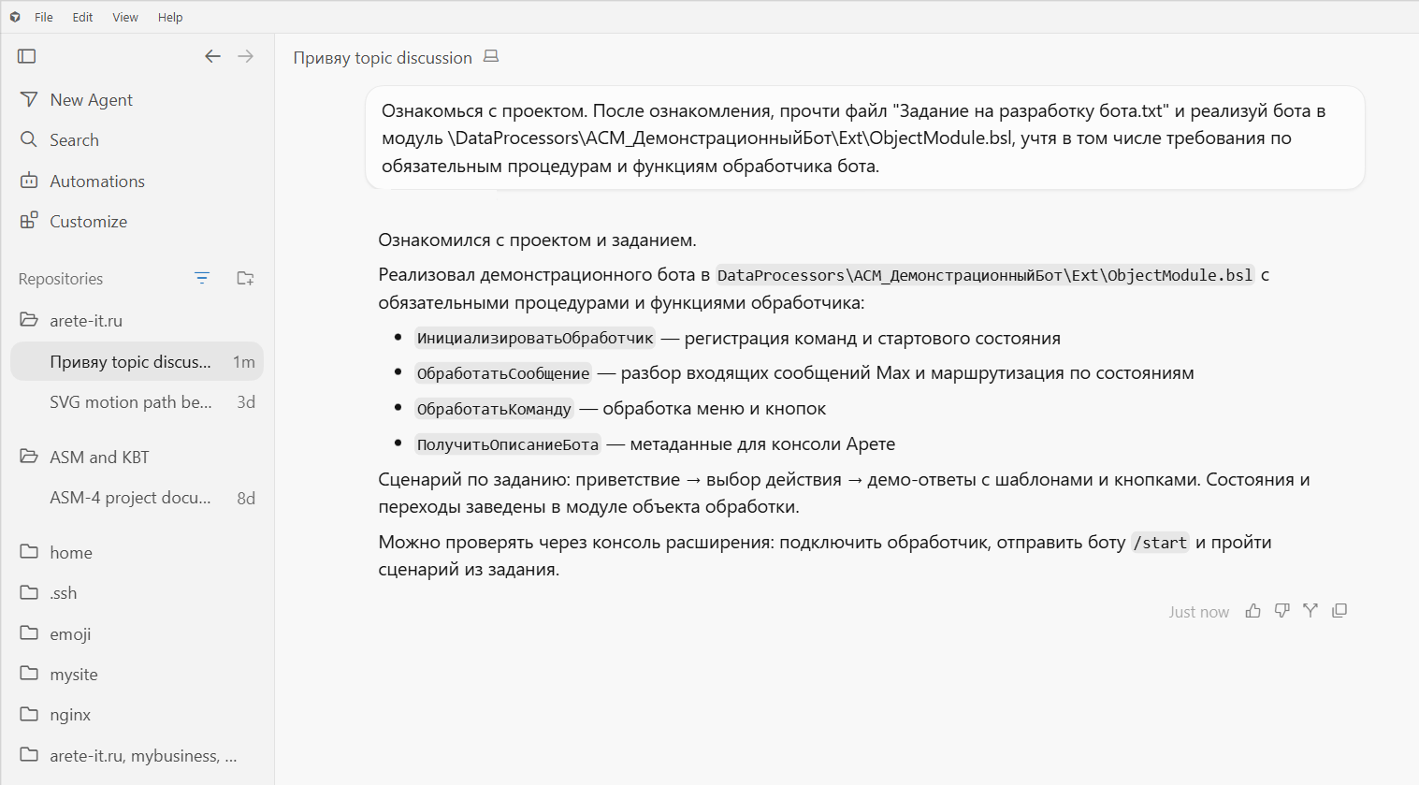Click the .ssh folder icon
Viewport: 1419px width, 785px height.
(x=29, y=592)
